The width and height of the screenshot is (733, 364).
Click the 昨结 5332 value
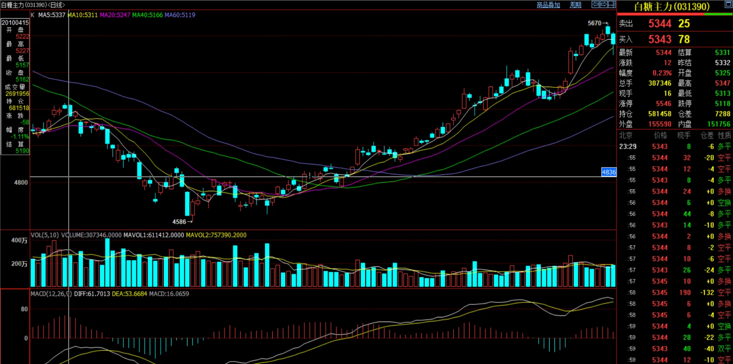click(723, 63)
